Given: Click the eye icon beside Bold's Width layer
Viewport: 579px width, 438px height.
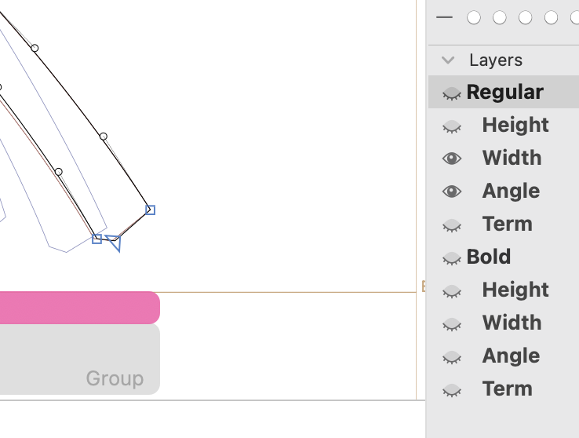Looking at the screenshot, I should tap(451, 324).
